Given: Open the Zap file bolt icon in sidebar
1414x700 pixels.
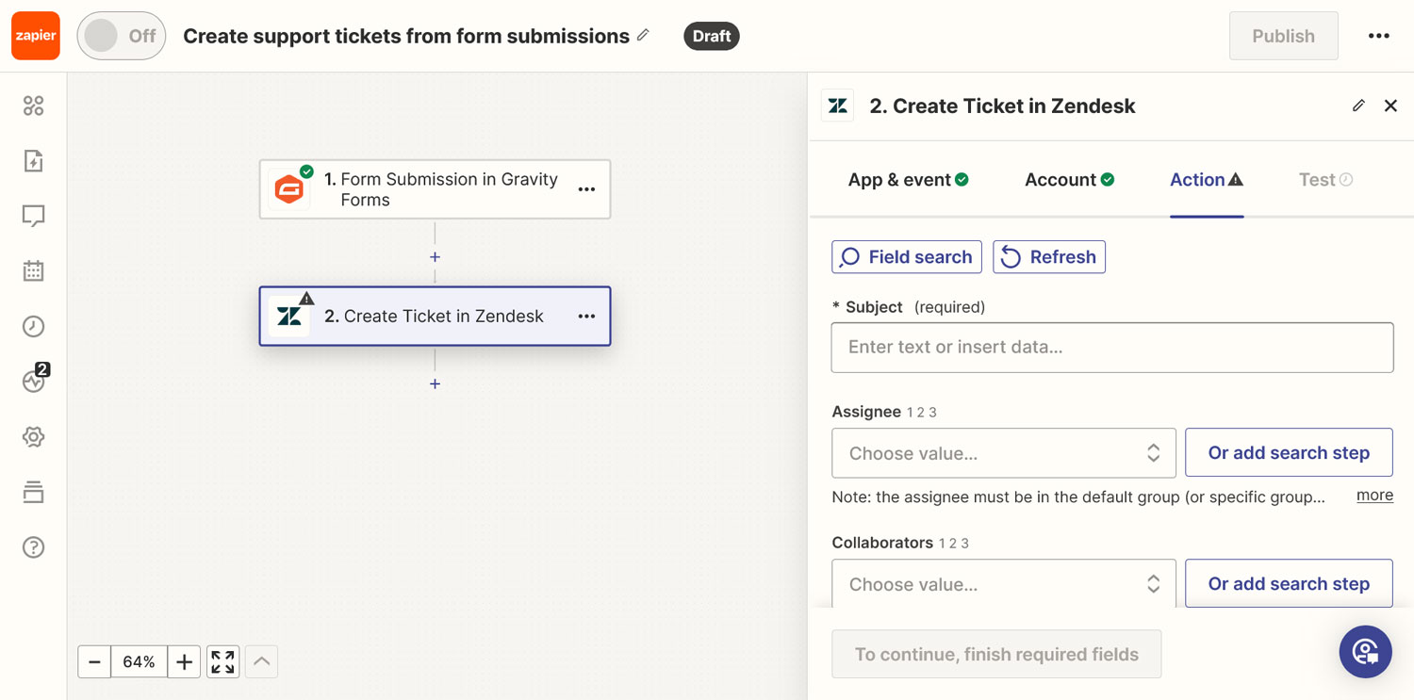Looking at the screenshot, I should point(33,161).
